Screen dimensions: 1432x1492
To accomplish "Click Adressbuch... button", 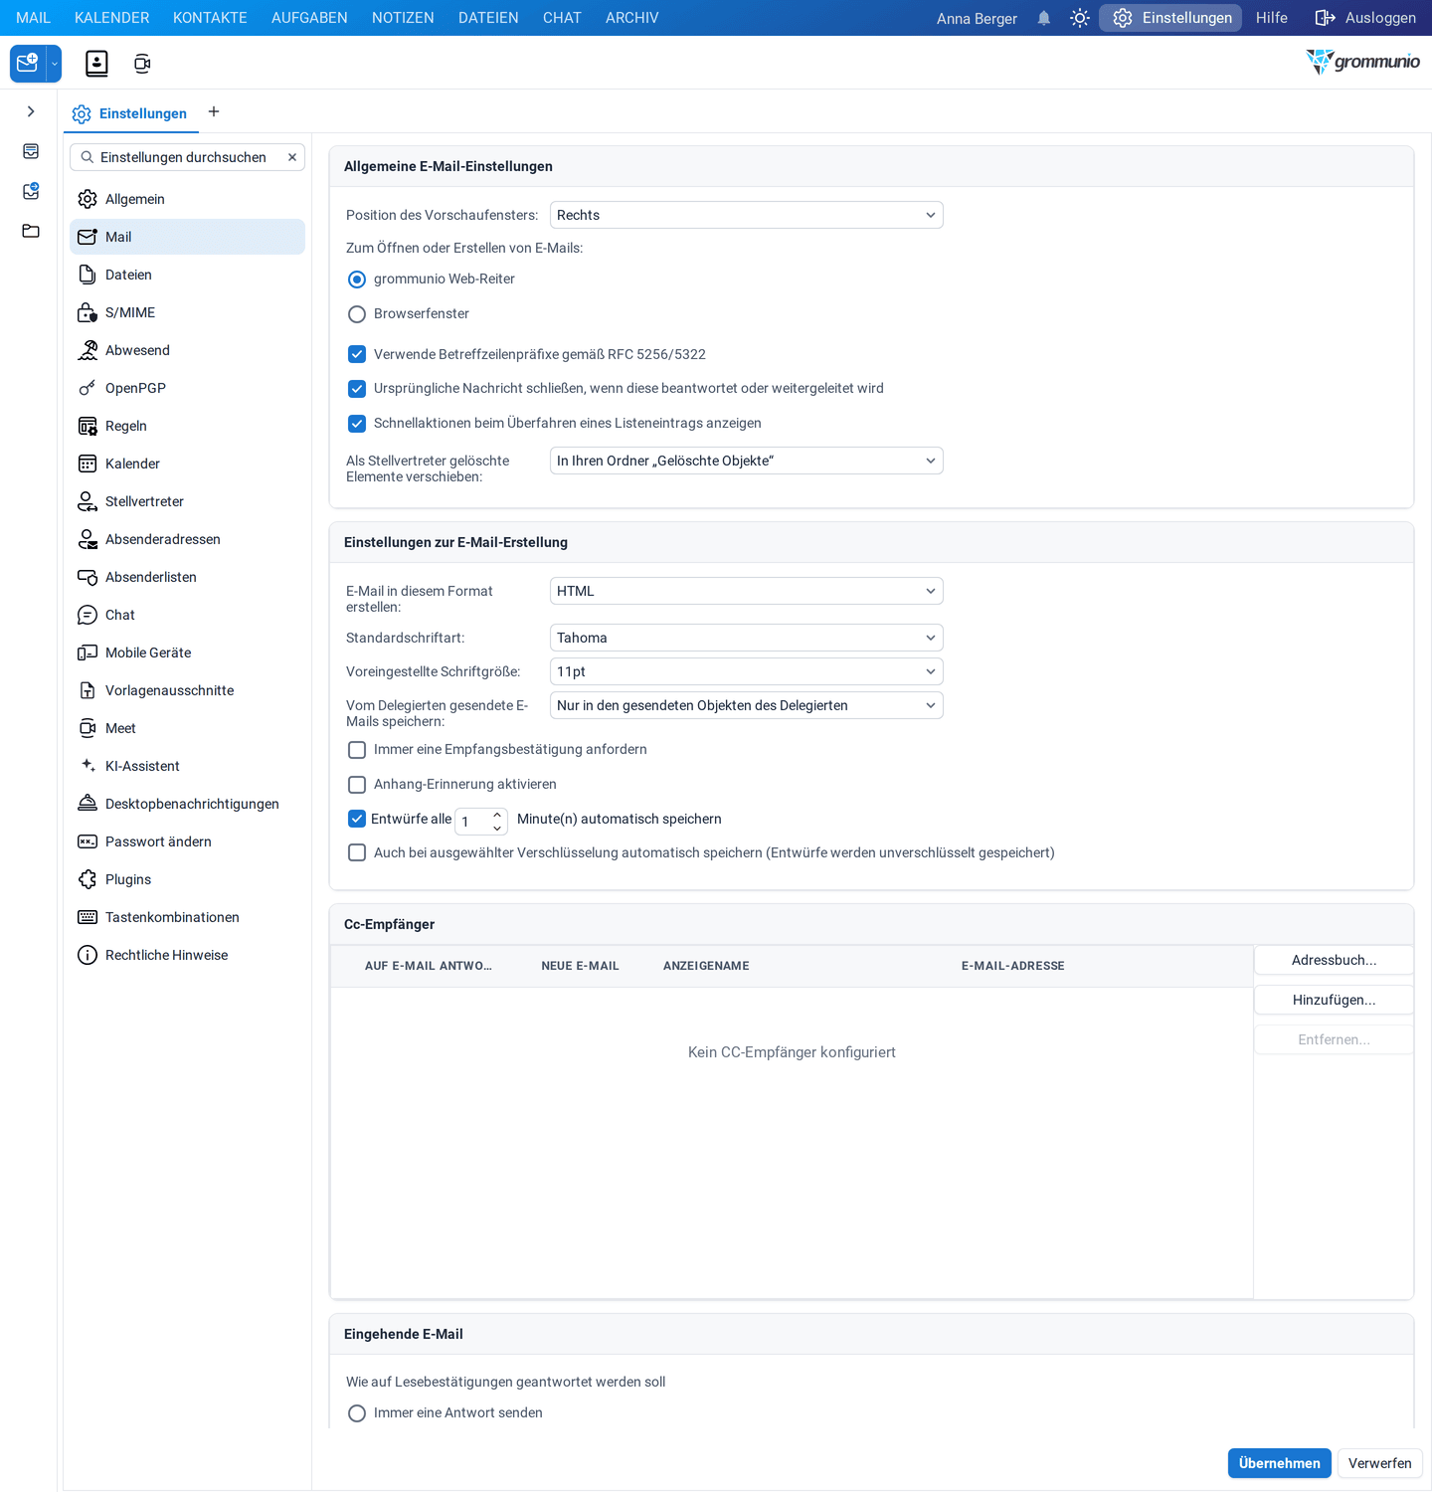I will pos(1334,960).
